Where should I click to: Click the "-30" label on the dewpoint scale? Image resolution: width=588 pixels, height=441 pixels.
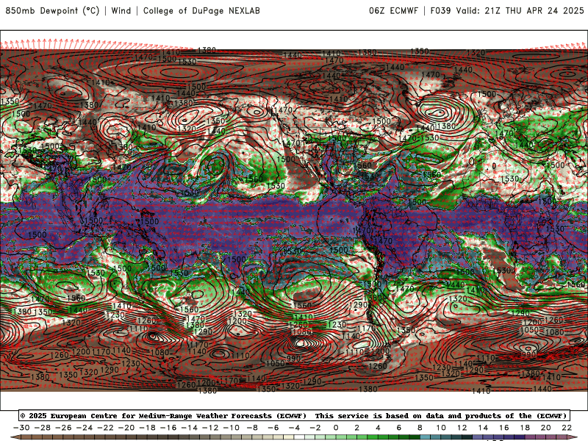[x=21, y=428]
